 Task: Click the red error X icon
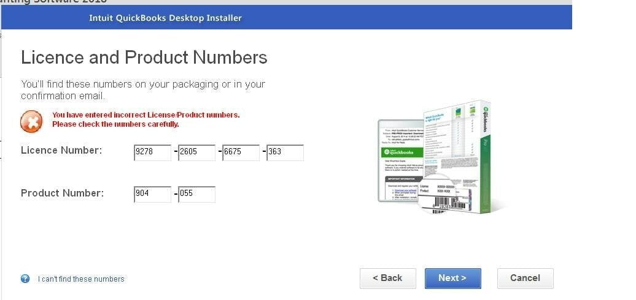[31, 121]
